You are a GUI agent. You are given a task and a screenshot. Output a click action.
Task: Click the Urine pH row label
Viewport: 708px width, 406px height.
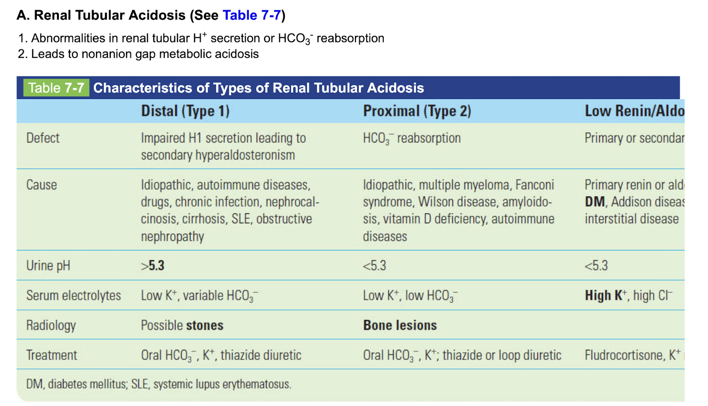click(48, 265)
